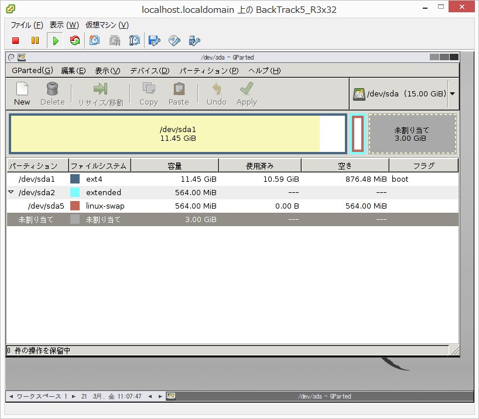Click the /dev/sda - GParted taskbar entry

(x=324, y=396)
